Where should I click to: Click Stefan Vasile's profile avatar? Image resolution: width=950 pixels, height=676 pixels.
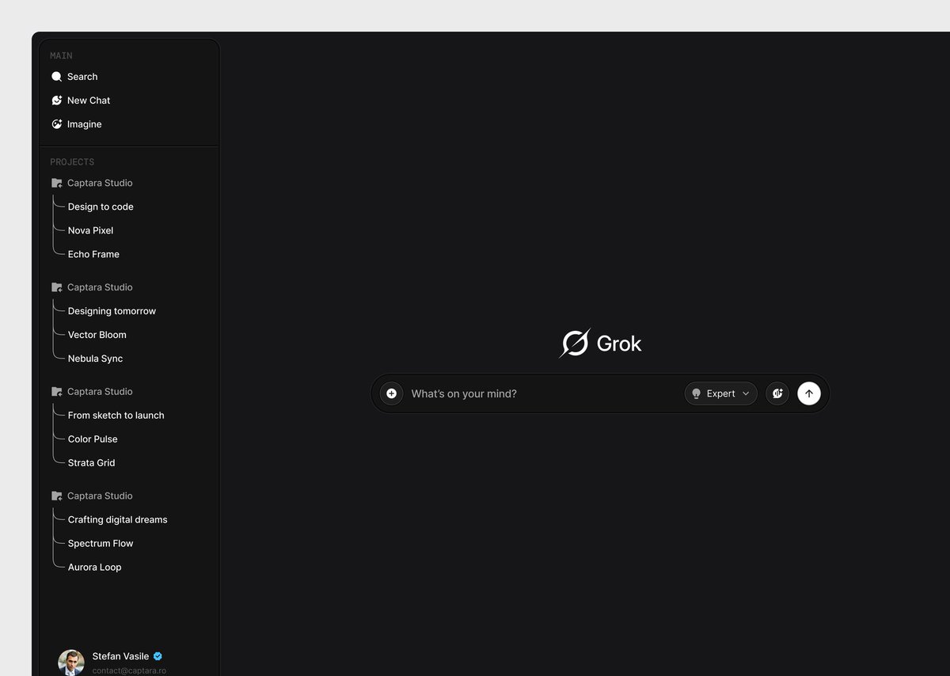[x=71, y=663]
